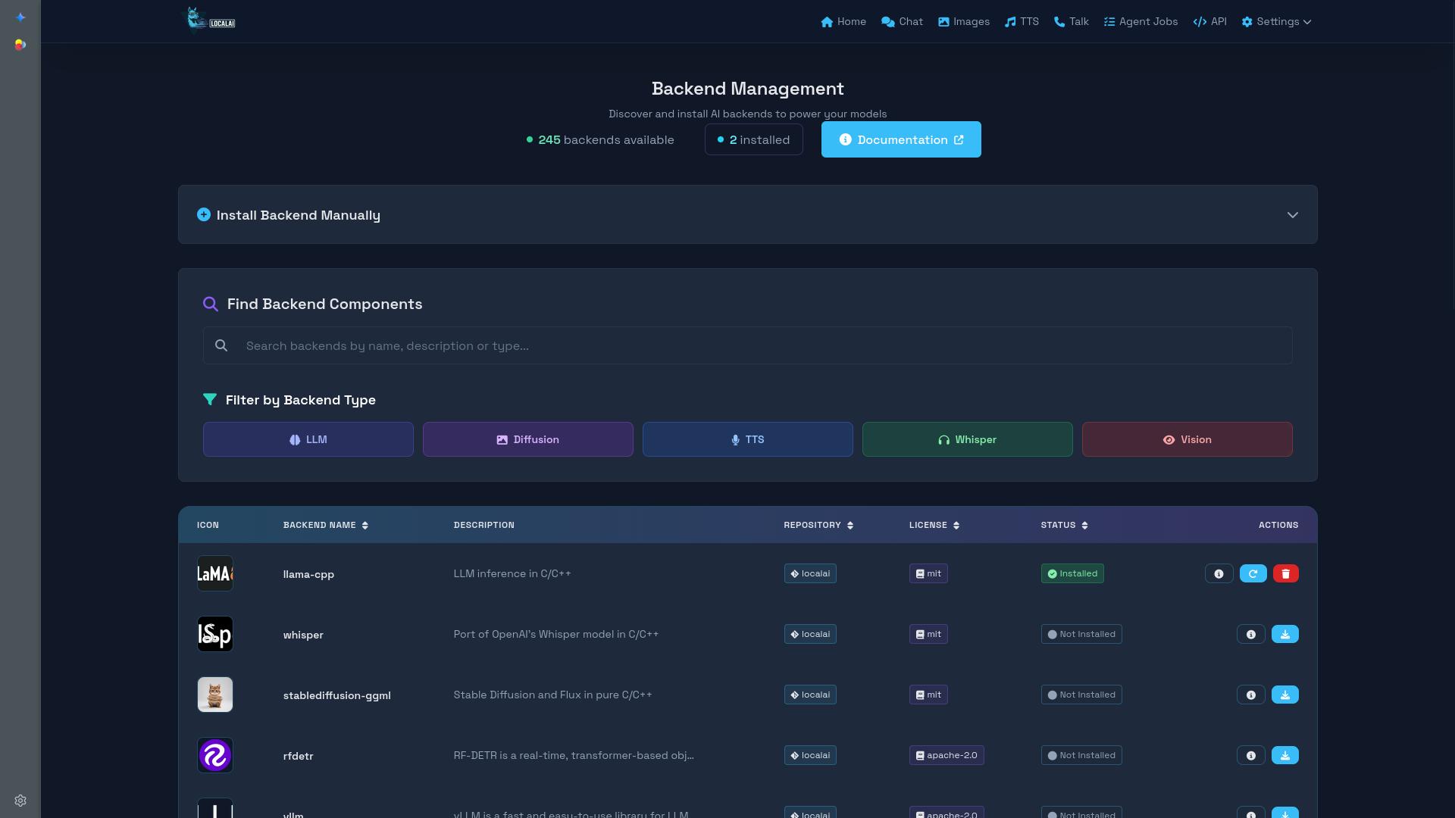Filter backends by Diffusion type
The image size is (1455, 818).
coord(528,439)
